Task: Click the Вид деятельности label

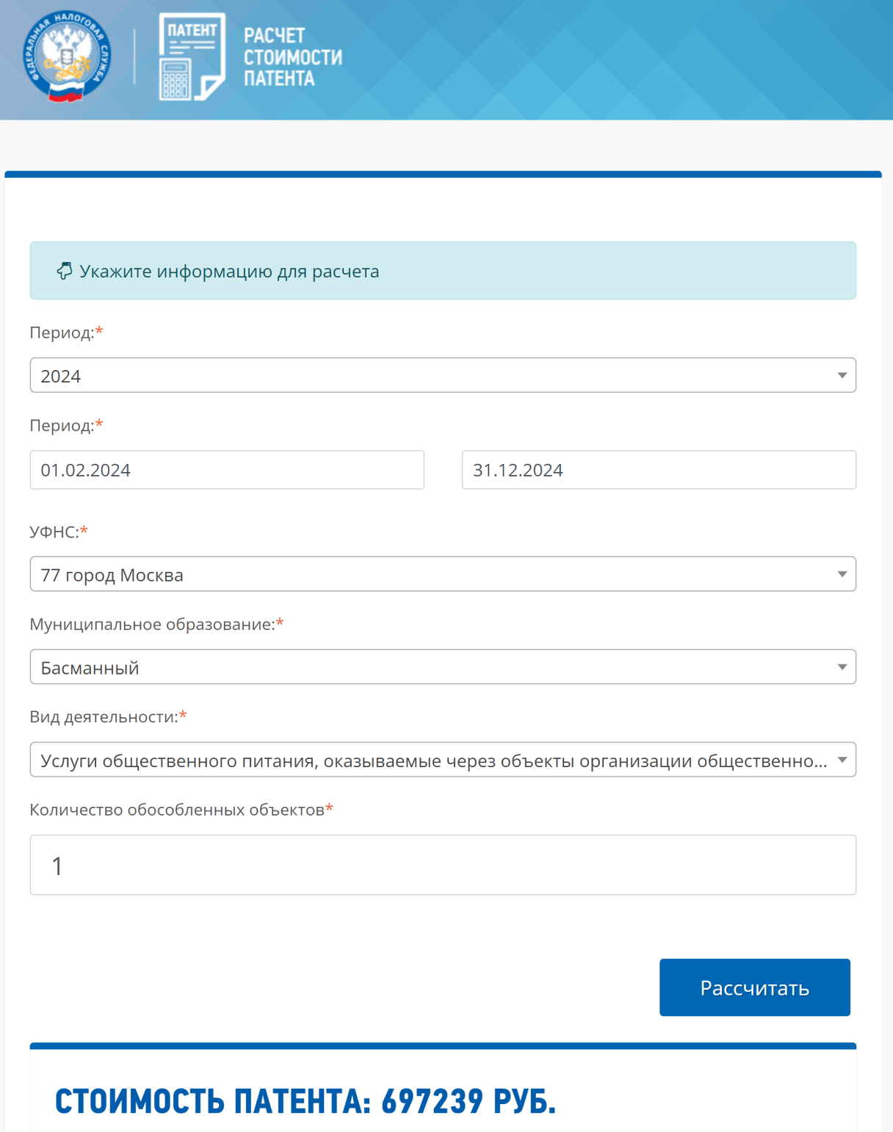Action: pyautogui.click(x=104, y=716)
